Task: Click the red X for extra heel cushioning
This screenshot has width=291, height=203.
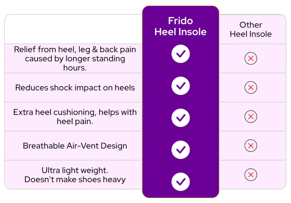Action: pos(251,117)
